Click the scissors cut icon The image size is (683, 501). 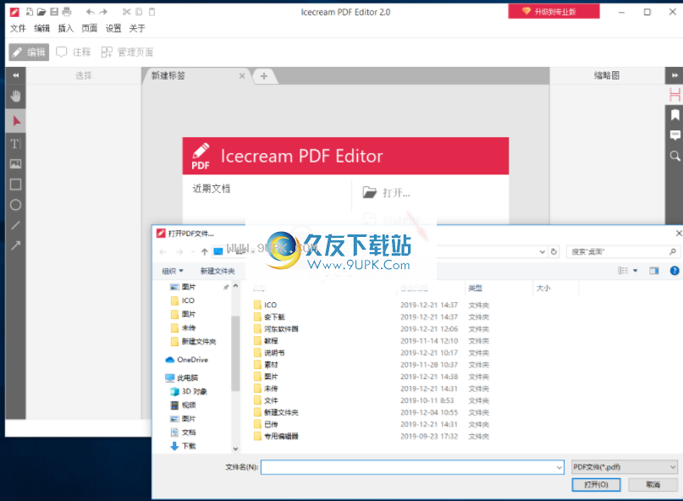(126, 12)
